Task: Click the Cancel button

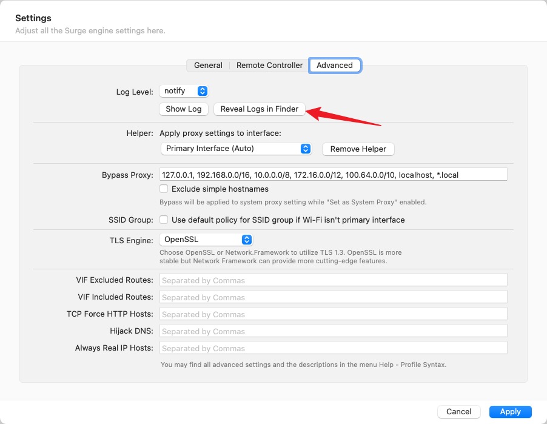Action: pyautogui.click(x=458, y=411)
